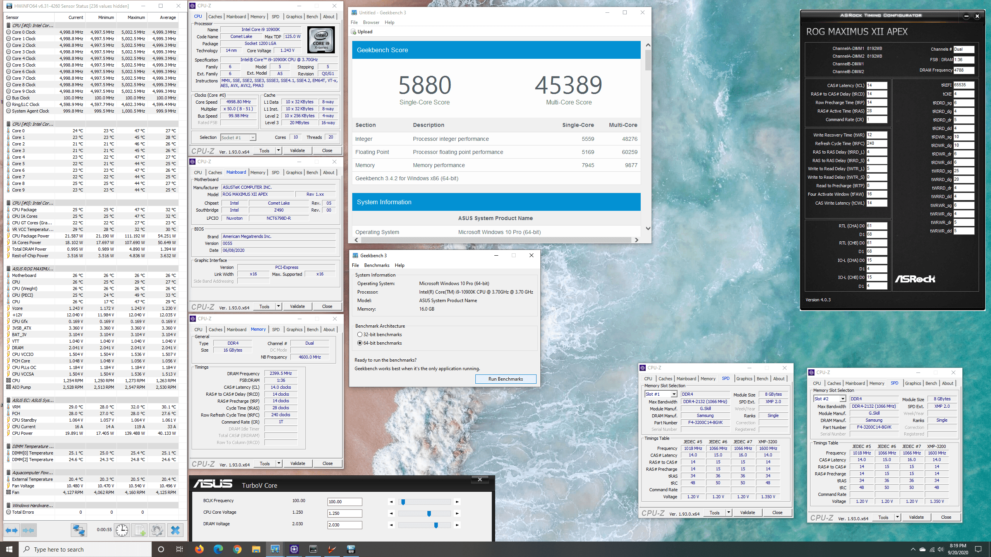Viewport: 991px width, 557px height.
Task: Reset the HWiNFO clock timer icon
Action: [x=122, y=530]
